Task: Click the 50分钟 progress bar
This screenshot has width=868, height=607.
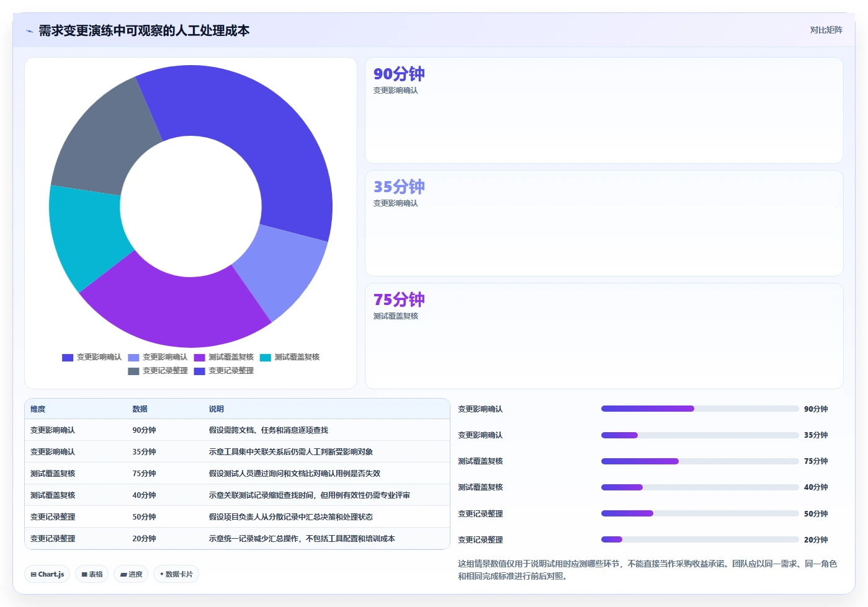Action: [700, 513]
